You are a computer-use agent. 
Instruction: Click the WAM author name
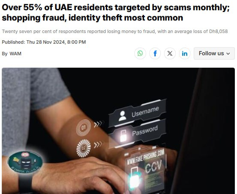coord(15,54)
